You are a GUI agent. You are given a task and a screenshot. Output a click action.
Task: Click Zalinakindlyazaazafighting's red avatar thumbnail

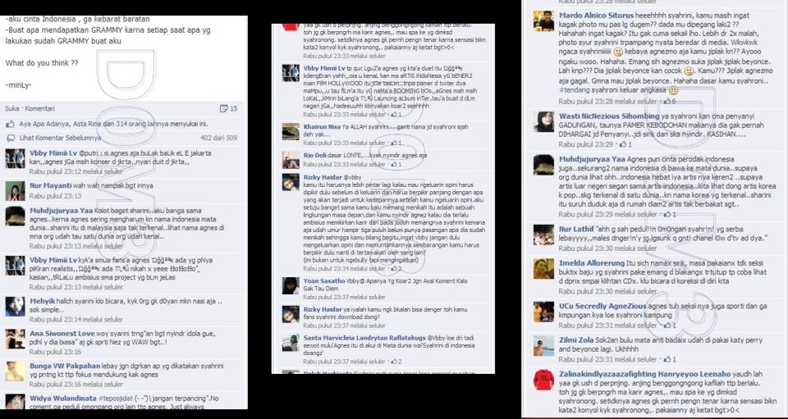543,380
